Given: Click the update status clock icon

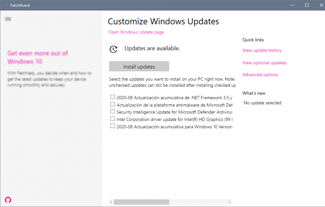Looking at the screenshot, I should click(113, 49).
